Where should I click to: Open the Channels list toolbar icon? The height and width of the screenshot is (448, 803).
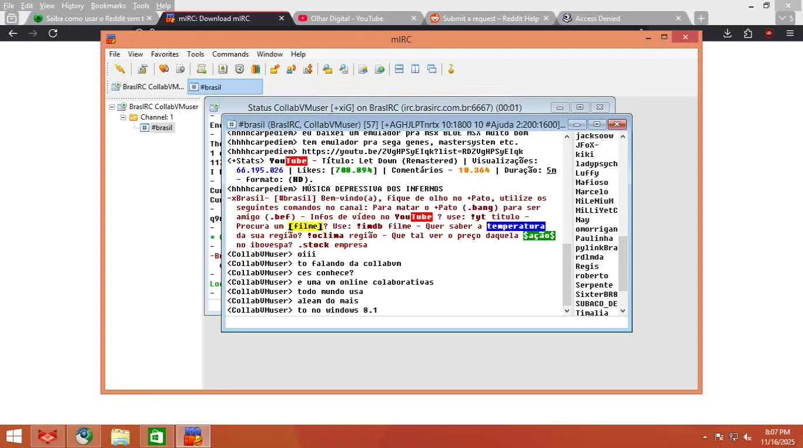coord(180,69)
